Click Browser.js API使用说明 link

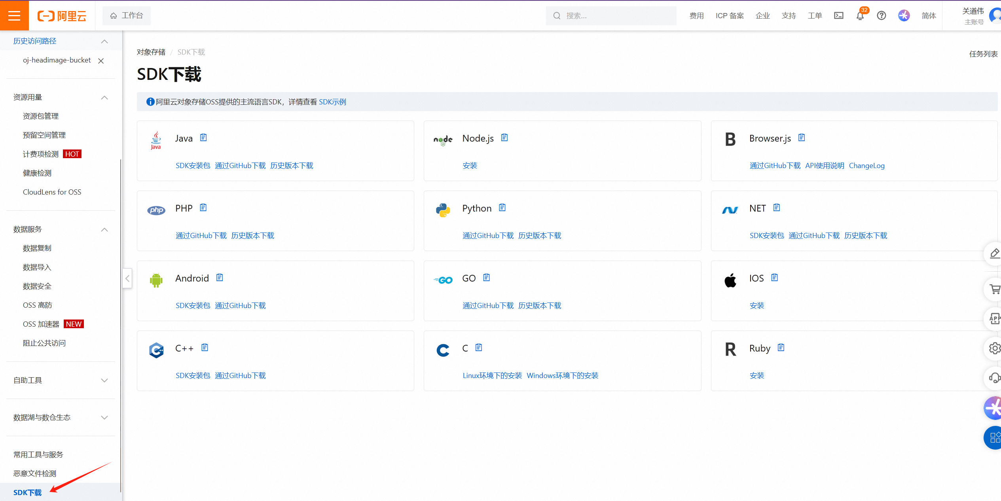tap(825, 166)
